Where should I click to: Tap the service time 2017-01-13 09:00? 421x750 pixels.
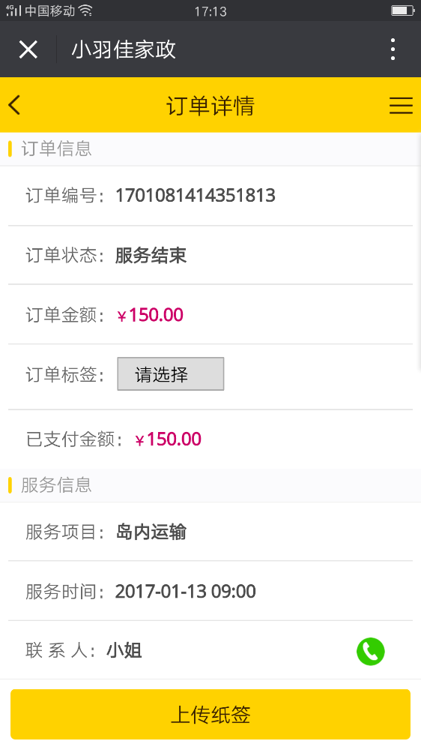point(186,592)
